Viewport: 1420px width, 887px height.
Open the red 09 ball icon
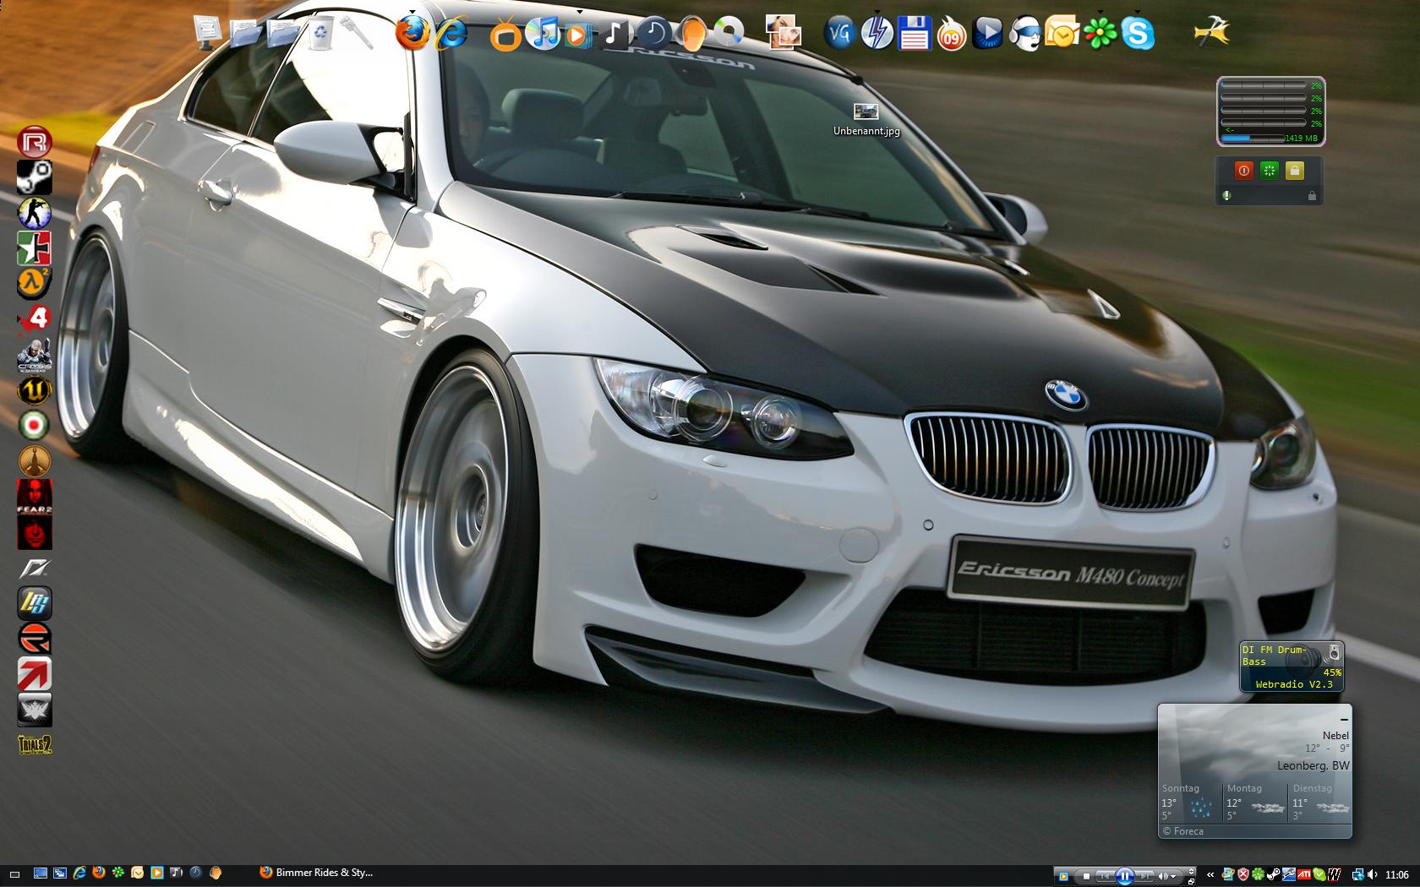coord(951,35)
